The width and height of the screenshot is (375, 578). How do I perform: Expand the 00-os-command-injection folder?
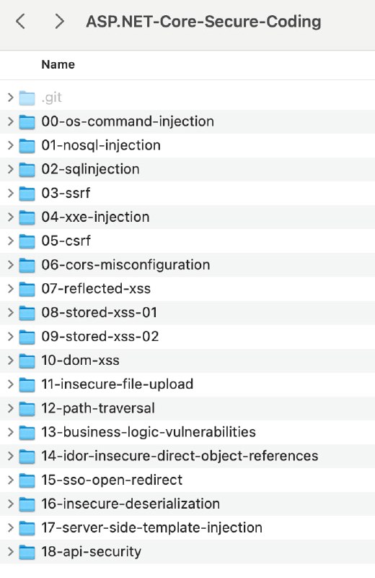[x=11, y=121]
